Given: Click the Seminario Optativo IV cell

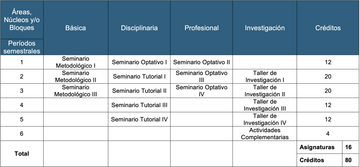Looking at the screenshot, I should pyautogui.click(x=201, y=91).
